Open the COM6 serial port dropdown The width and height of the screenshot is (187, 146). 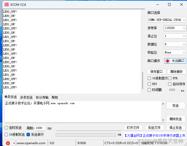click(167, 20)
